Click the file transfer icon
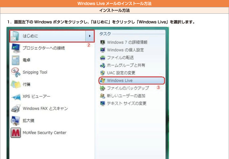The image size is (229, 159). click(x=102, y=58)
